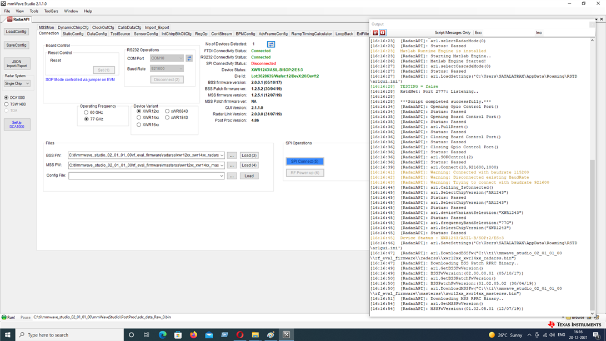Open the Baud Rate 921600 dropdown
The width and height of the screenshot is (606, 341).
click(167, 68)
